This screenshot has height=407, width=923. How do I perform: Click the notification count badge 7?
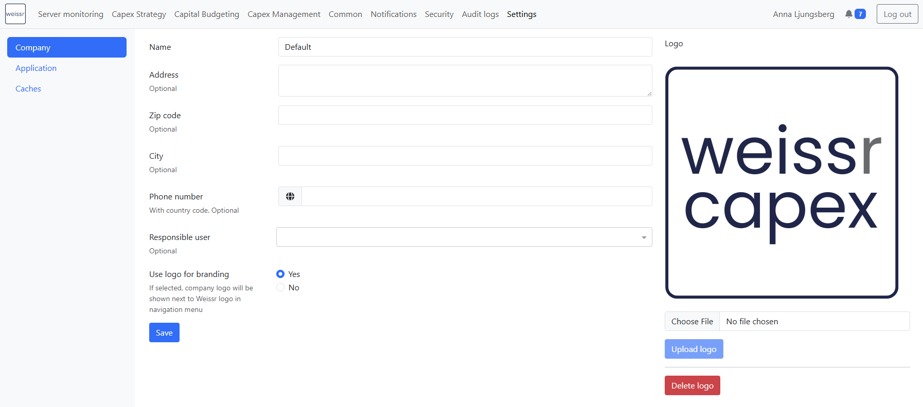tap(860, 14)
